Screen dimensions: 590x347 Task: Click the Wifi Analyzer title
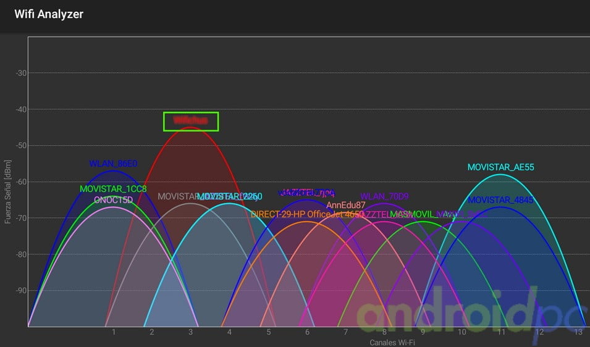click(x=49, y=13)
